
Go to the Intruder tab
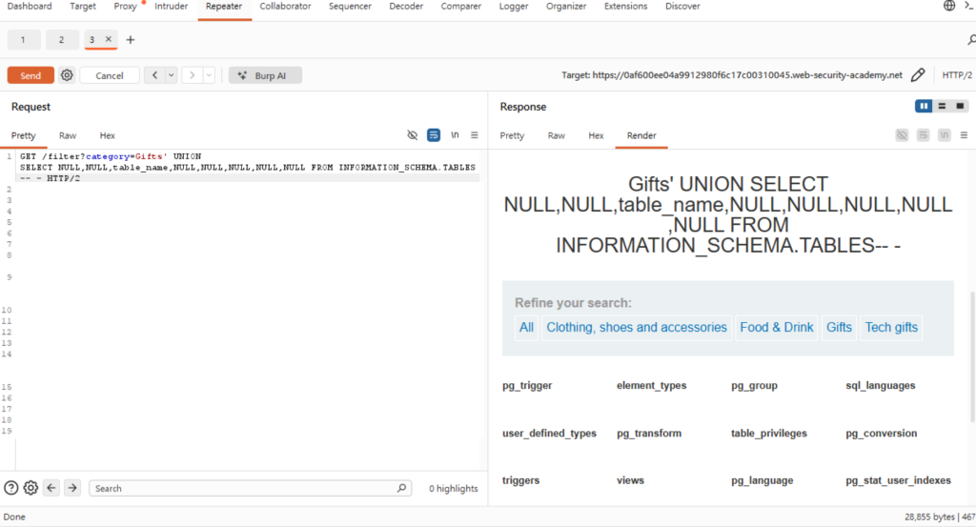(172, 7)
